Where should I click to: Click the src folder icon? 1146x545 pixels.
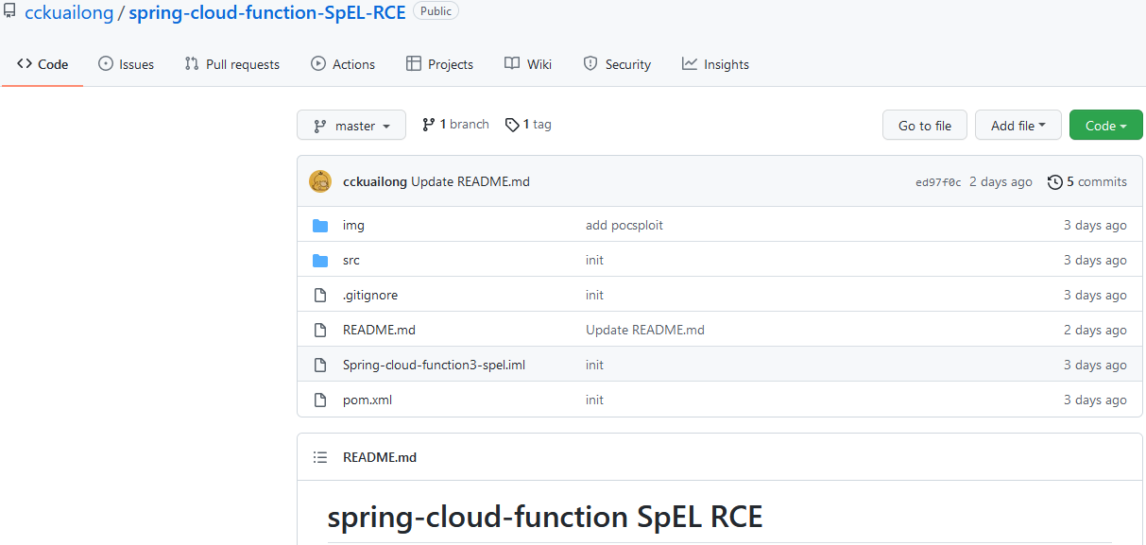point(320,261)
